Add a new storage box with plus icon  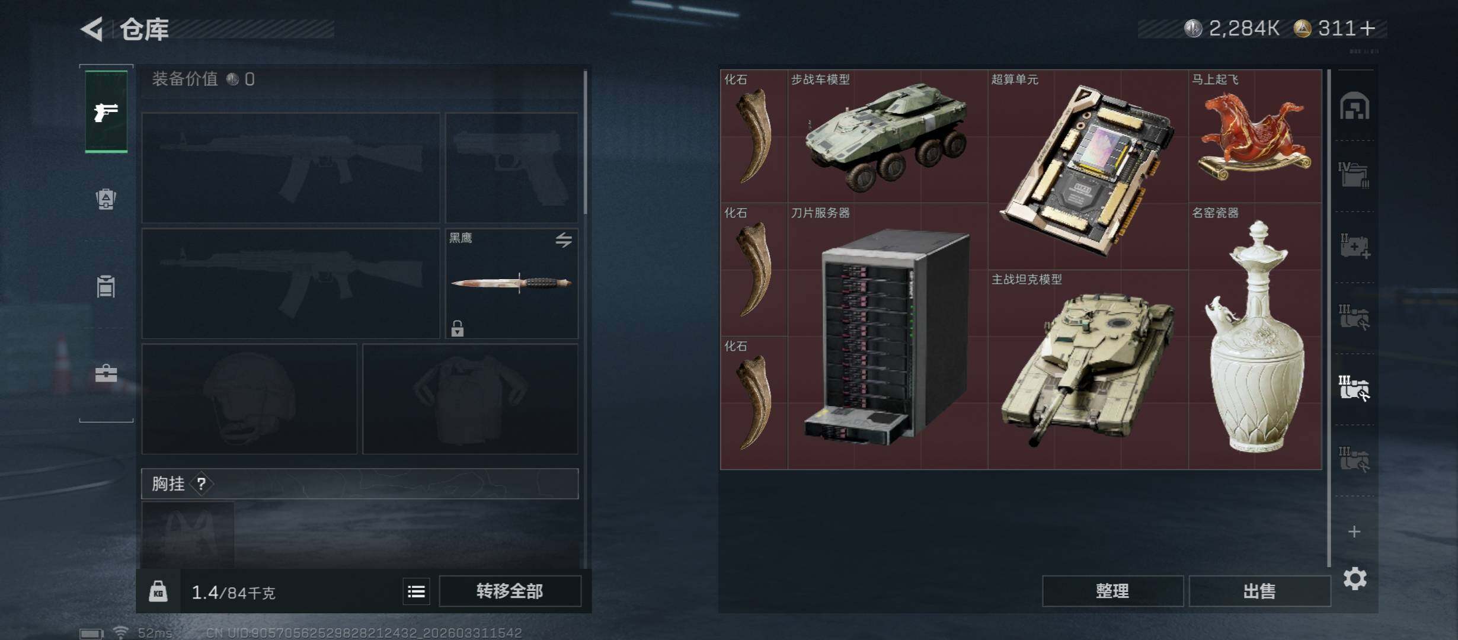pyautogui.click(x=1354, y=532)
